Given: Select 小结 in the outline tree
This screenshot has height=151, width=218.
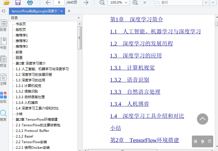Looking at the screenshot, I should click(x=19, y=114).
